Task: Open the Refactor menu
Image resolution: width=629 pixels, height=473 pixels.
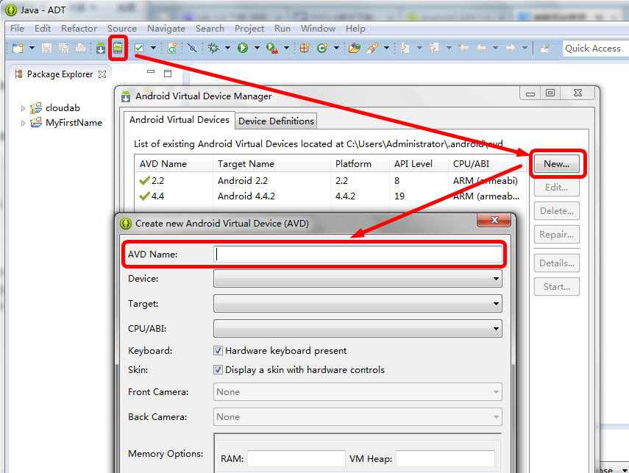Action: point(79,29)
